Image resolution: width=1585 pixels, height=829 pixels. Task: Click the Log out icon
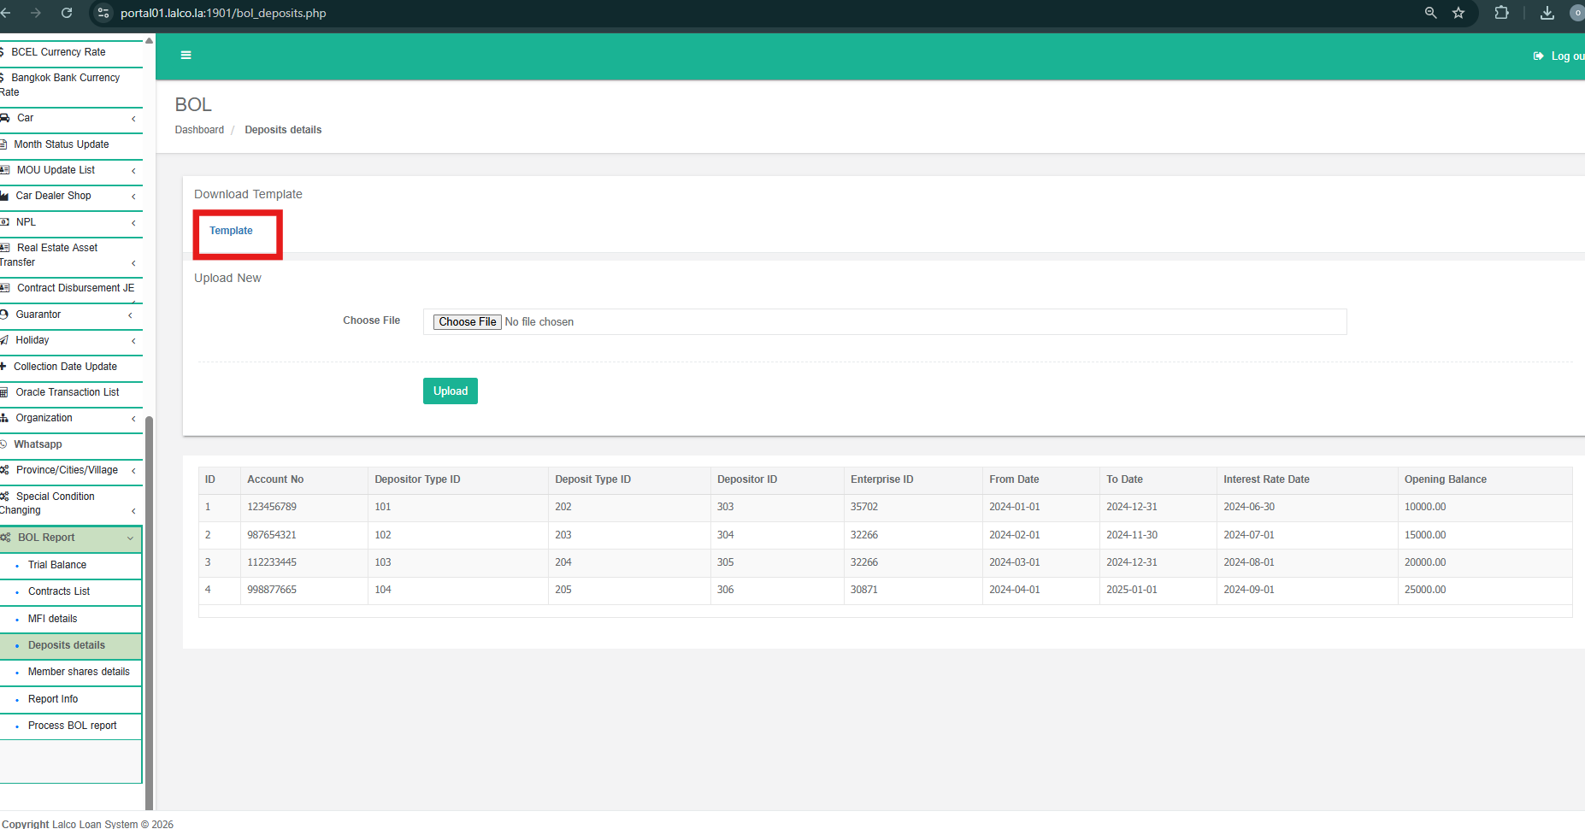click(1538, 56)
